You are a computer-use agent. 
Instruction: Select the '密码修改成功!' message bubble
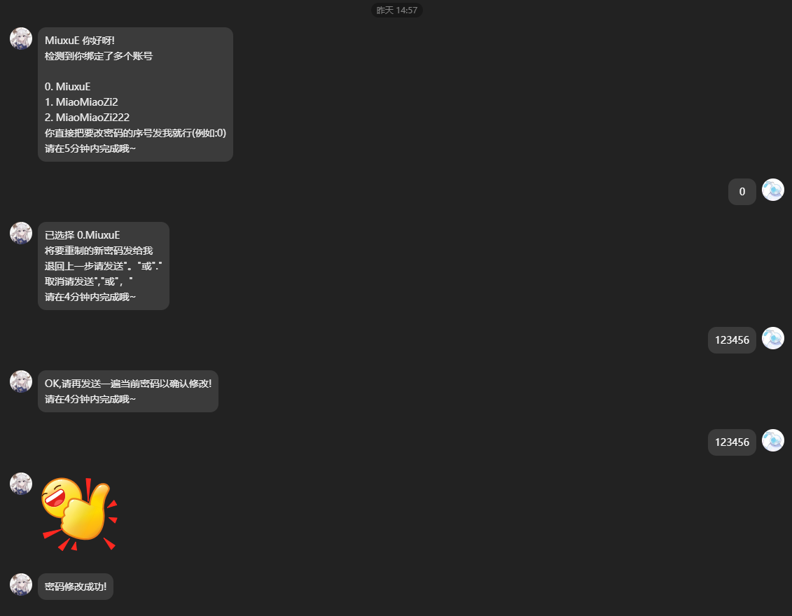tap(76, 587)
